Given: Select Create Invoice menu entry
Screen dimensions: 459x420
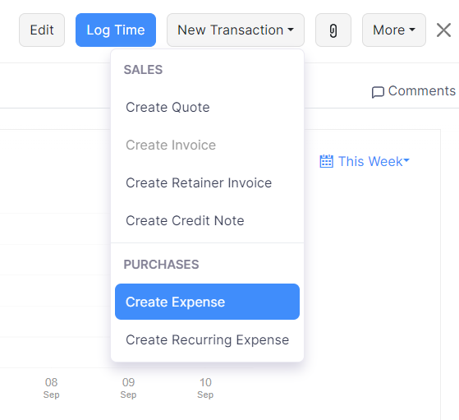Looking at the screenshot, I should 207,145.
